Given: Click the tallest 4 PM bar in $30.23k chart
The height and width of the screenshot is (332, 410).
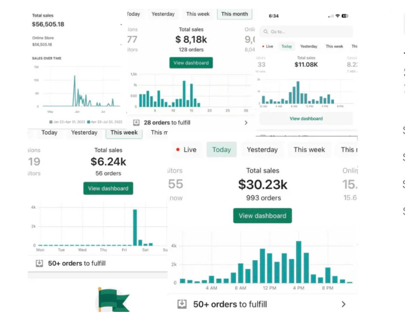Looking at the screenshot, I should (298, 262).
